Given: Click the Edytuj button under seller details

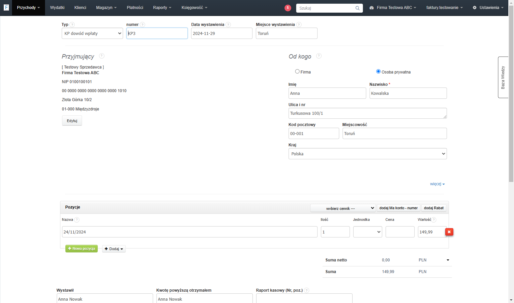Looking at the screenshot, I should [72, 121].
